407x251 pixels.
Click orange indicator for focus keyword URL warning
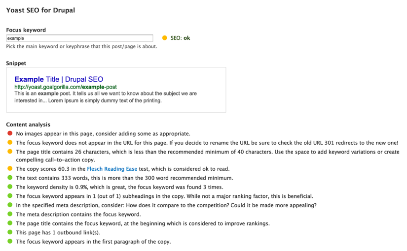[x=10, y=142]
